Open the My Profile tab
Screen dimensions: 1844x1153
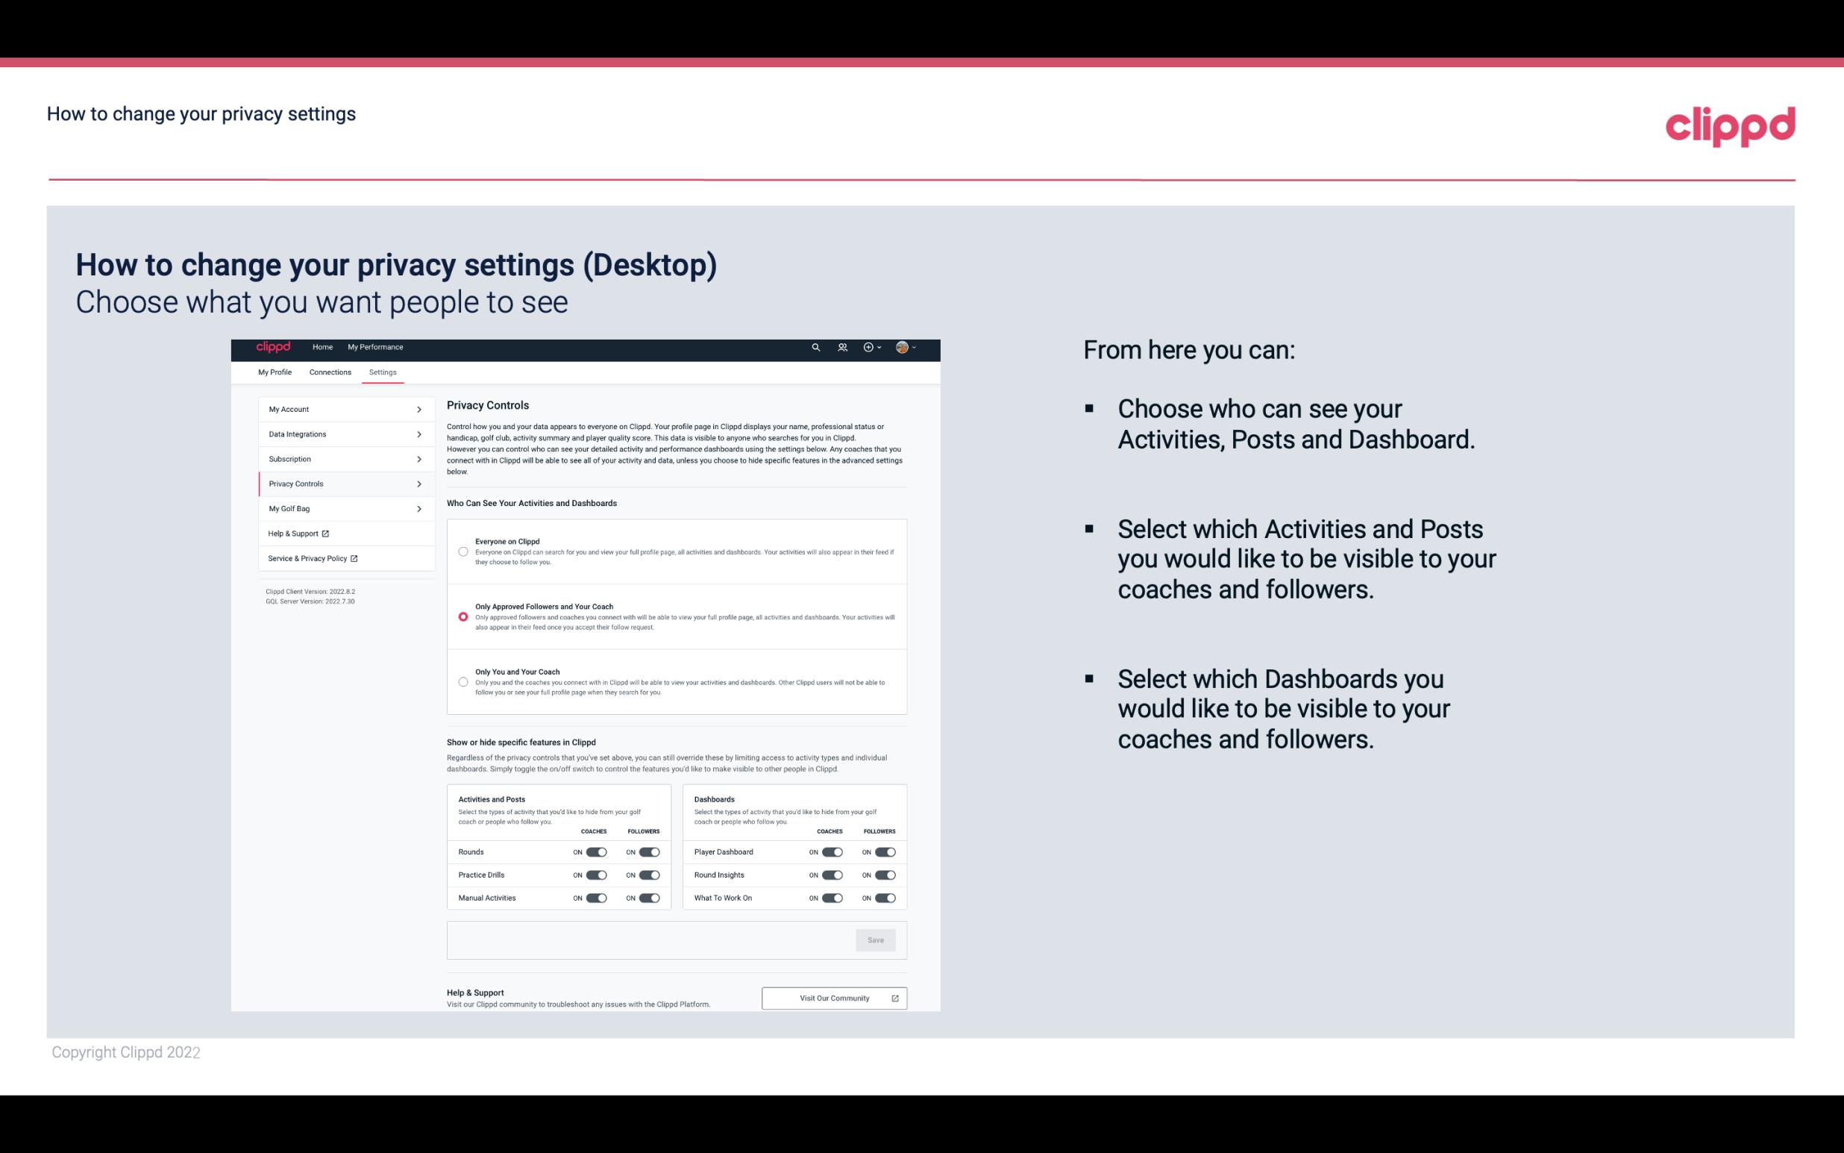(x=275, y=372)
